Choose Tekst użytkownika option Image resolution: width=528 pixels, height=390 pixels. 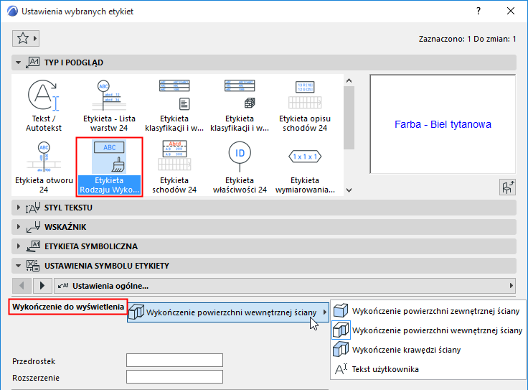[x=428, y=369]
